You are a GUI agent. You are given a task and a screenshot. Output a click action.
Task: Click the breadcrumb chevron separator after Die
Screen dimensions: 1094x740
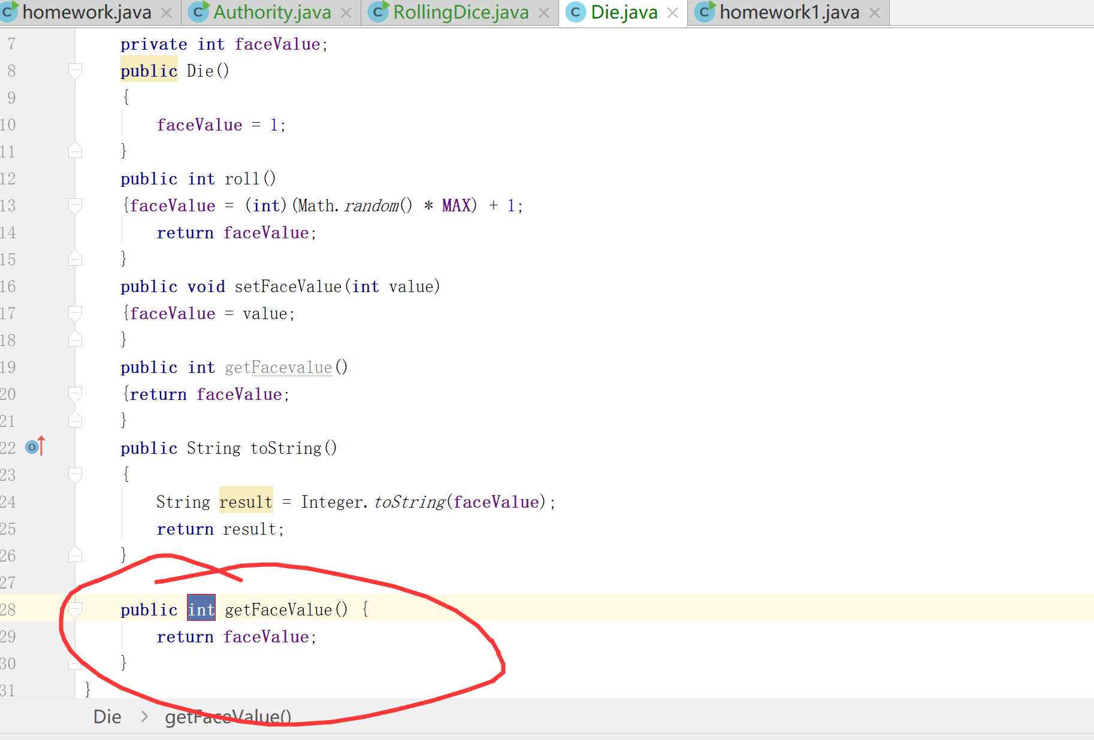point(144,717)
